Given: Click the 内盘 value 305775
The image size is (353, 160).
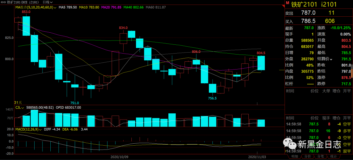Looking at the screenshot, I should click(307, 72).
